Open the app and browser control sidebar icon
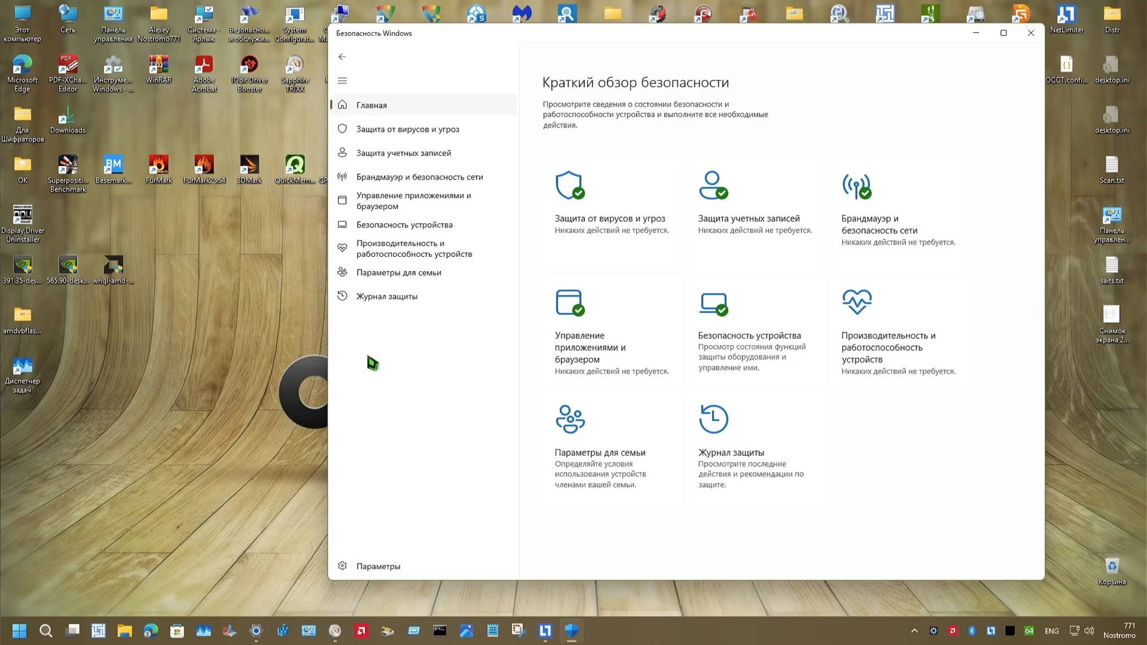 pos(343,200)
